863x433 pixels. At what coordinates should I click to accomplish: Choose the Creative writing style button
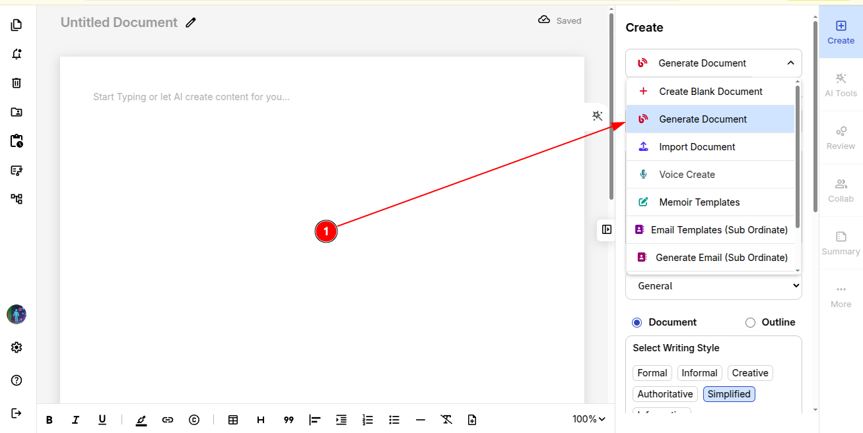tap(749, 373)
